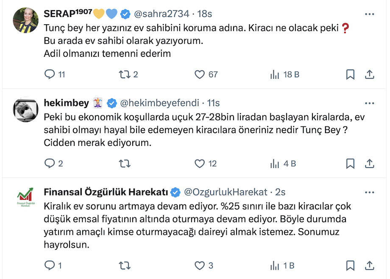Like SERAP's tweet with 67 likes
Viewport: 390px width, 279px height.
tap(200, 75)
